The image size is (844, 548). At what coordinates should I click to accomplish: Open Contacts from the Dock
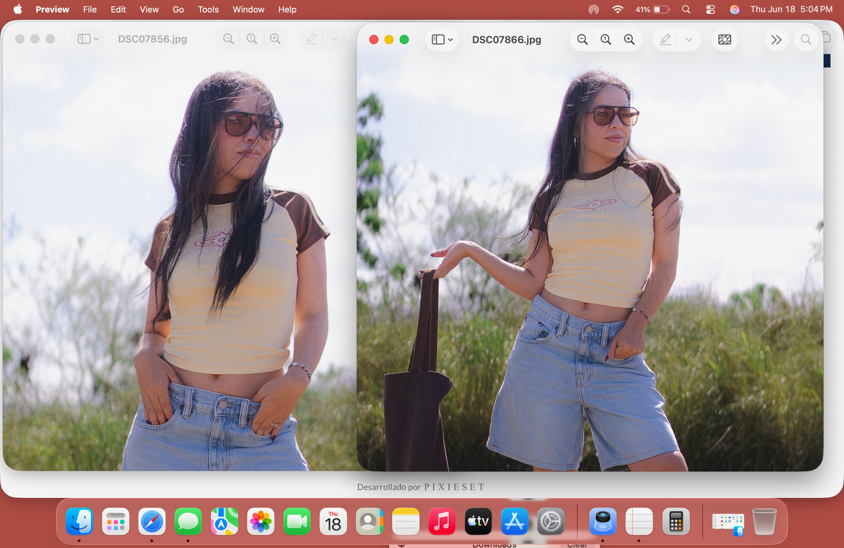click(369, 521)
